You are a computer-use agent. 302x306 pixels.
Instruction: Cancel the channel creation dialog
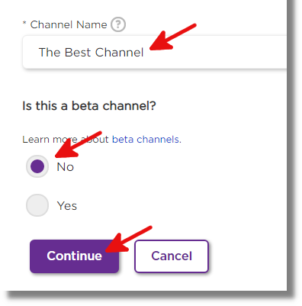172,256
